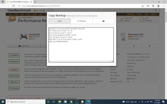Open the ABOUT menu item
The image size is (167, 104).
153,14
